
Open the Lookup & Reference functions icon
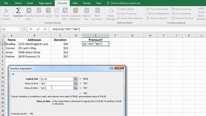tap(75, 10)
